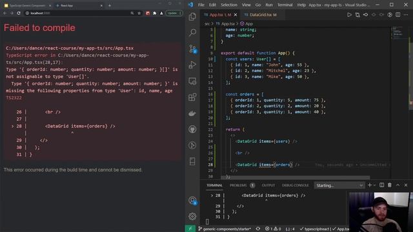Switch to the TERMINAL panel tab
Viewport: 413px width, 232px height.
point(214,185)
